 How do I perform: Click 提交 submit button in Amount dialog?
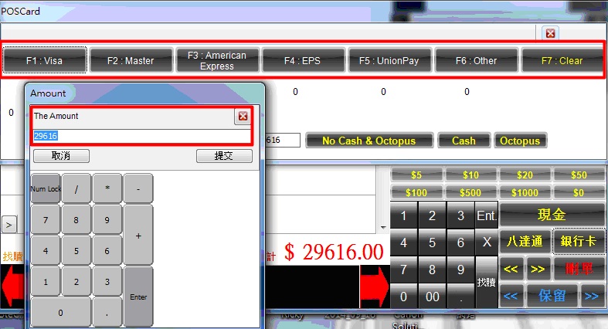[x=224, y=156]
